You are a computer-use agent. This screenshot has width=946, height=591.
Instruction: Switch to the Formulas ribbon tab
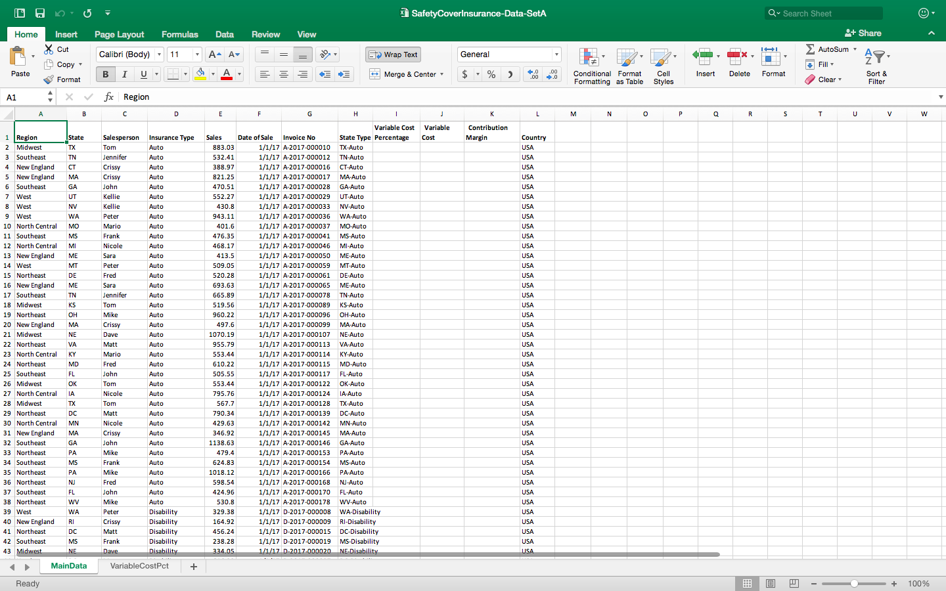tap(179, 34)
